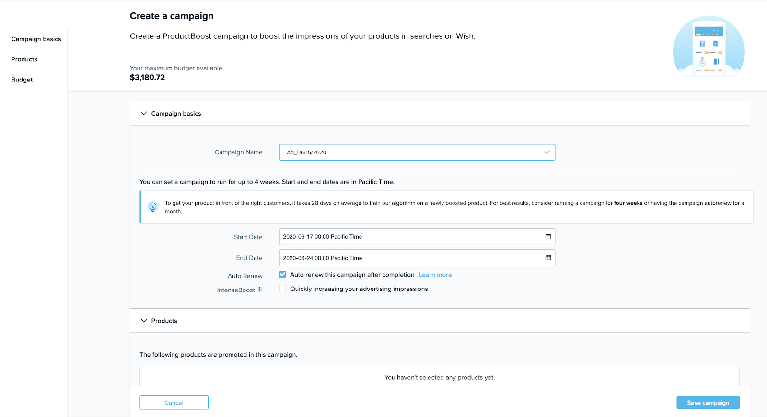Disable auto renew campaign checkbox

(283, 275)
